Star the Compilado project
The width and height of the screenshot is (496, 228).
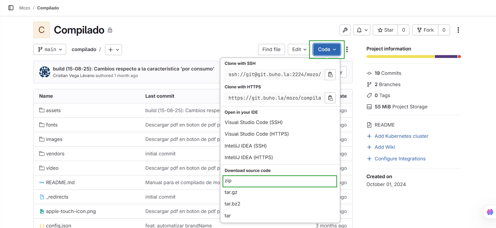[x=385, y=30]
